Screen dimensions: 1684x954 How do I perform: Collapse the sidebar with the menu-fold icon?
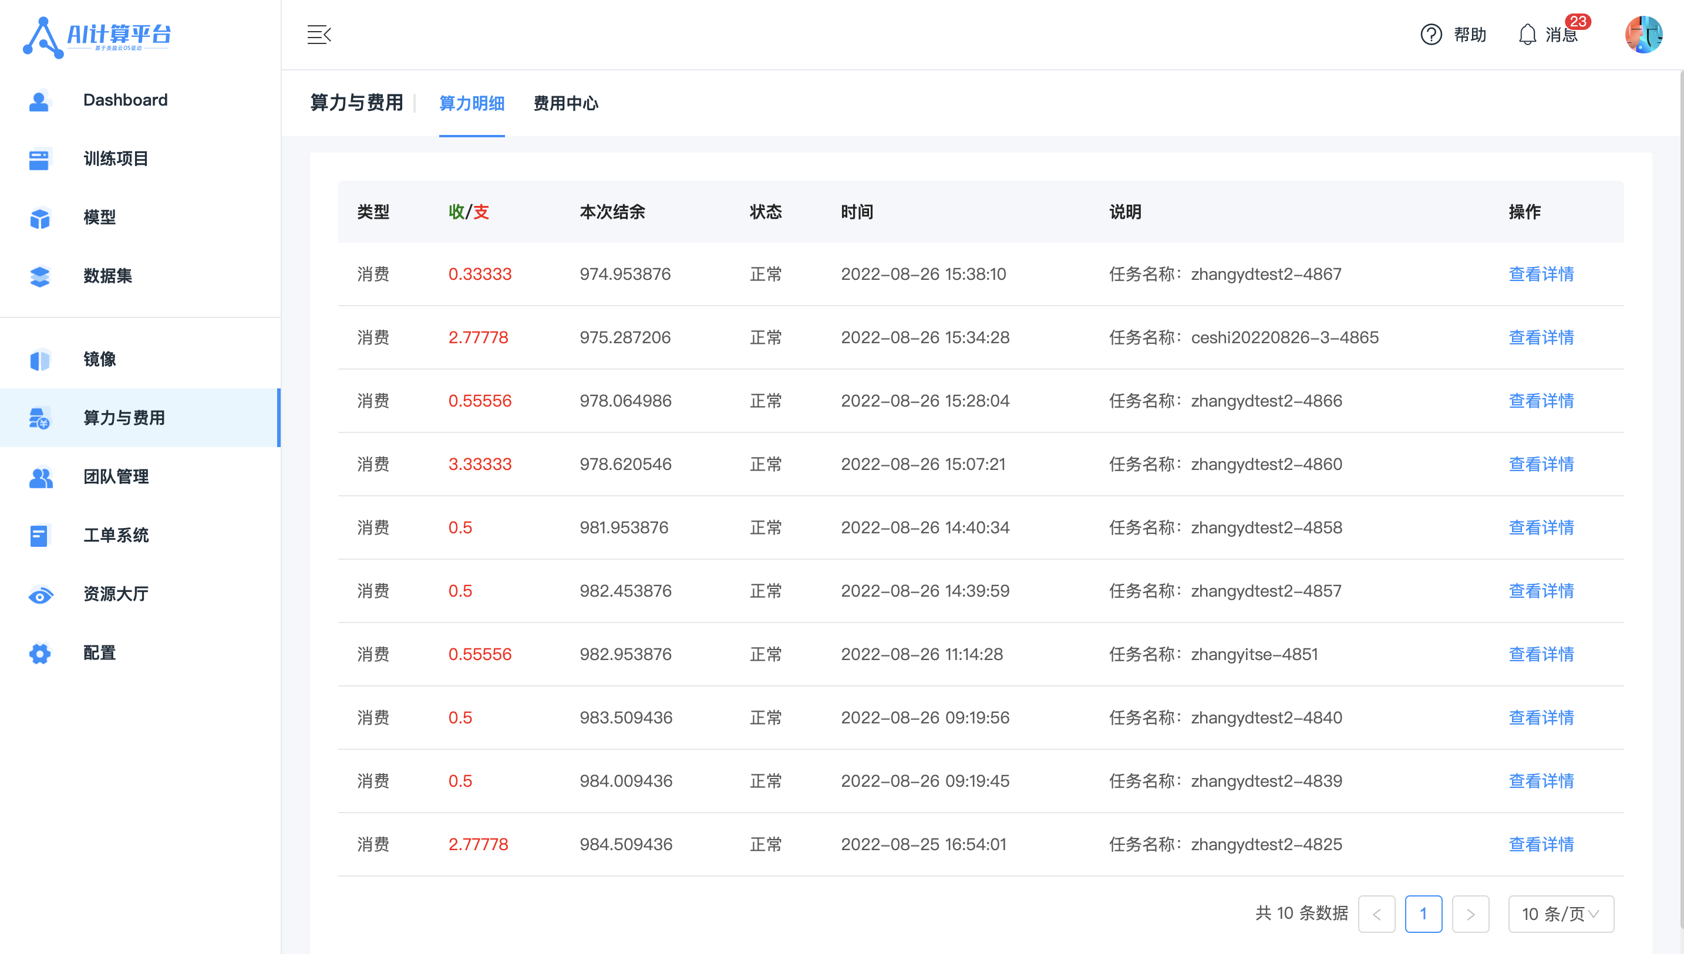(x=319, y=34)
